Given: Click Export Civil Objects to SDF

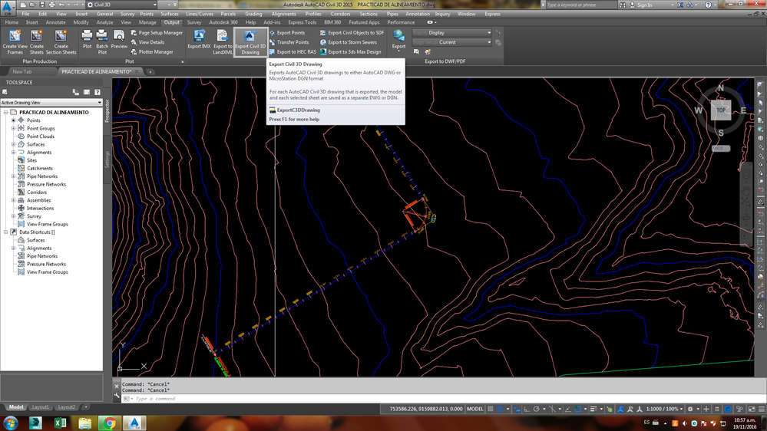Looking at the screenshot, I should coord(352,33).
